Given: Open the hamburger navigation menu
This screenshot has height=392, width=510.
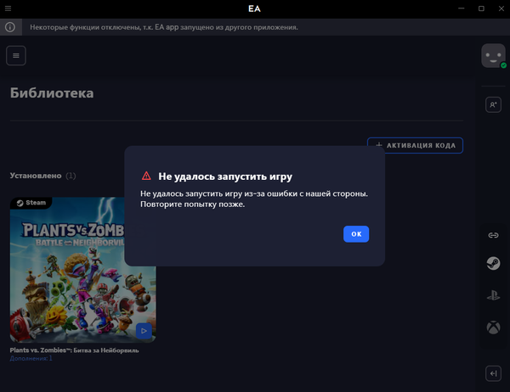Looking at the screenshot, I should 17,56.
